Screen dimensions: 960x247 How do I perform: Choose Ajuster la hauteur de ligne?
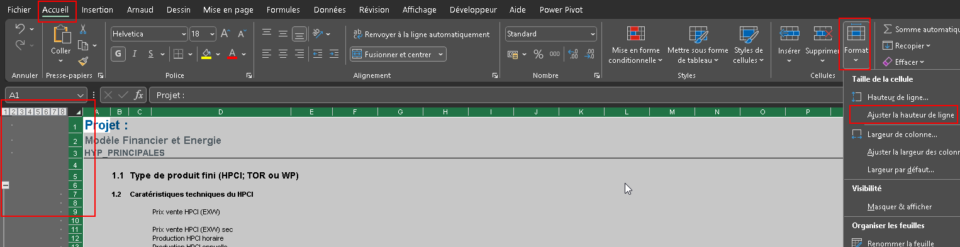point(910,115)
